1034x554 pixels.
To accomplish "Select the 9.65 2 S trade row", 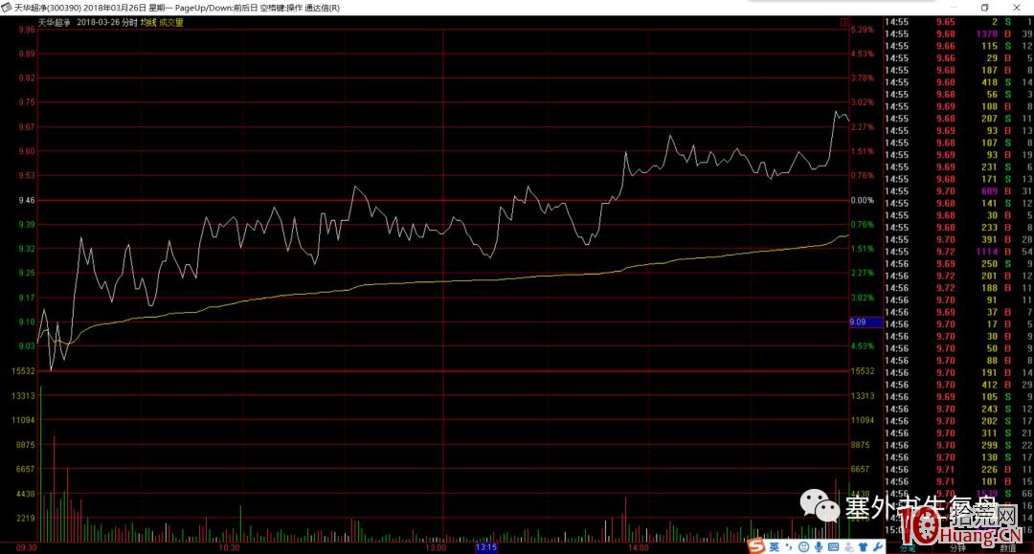I will click(958, 22).
